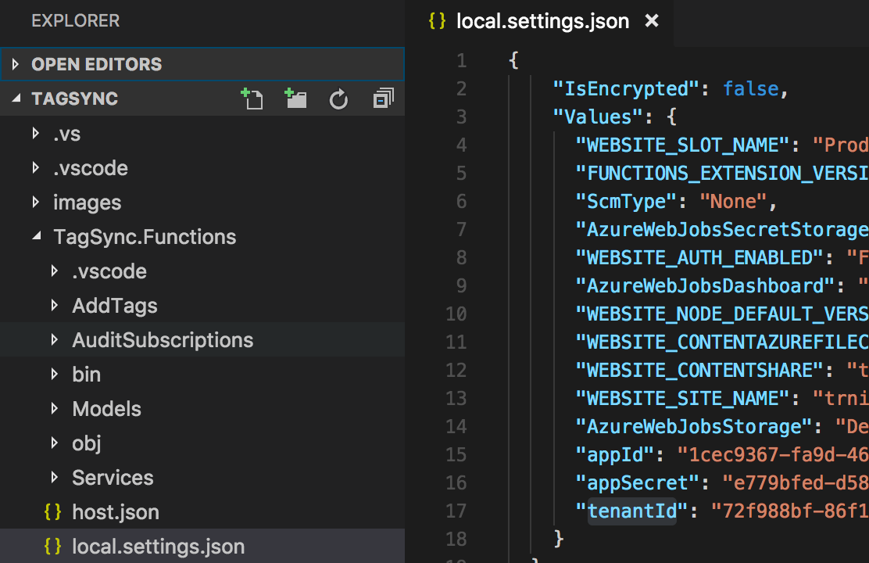Expand the Services folder arrow
This screenshot has height=563, width=869.
[55, 477]
